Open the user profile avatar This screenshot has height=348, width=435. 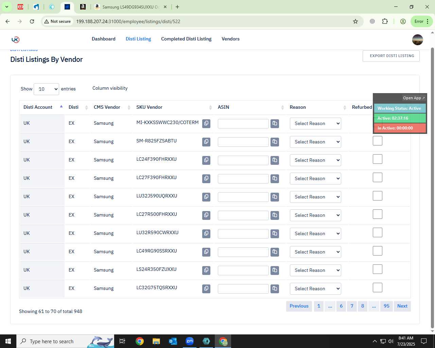coord(418,40)
